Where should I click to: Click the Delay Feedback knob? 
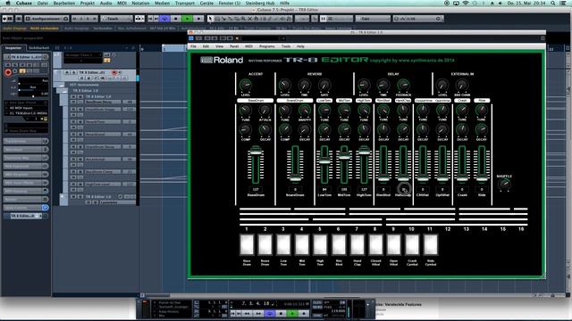403,86
